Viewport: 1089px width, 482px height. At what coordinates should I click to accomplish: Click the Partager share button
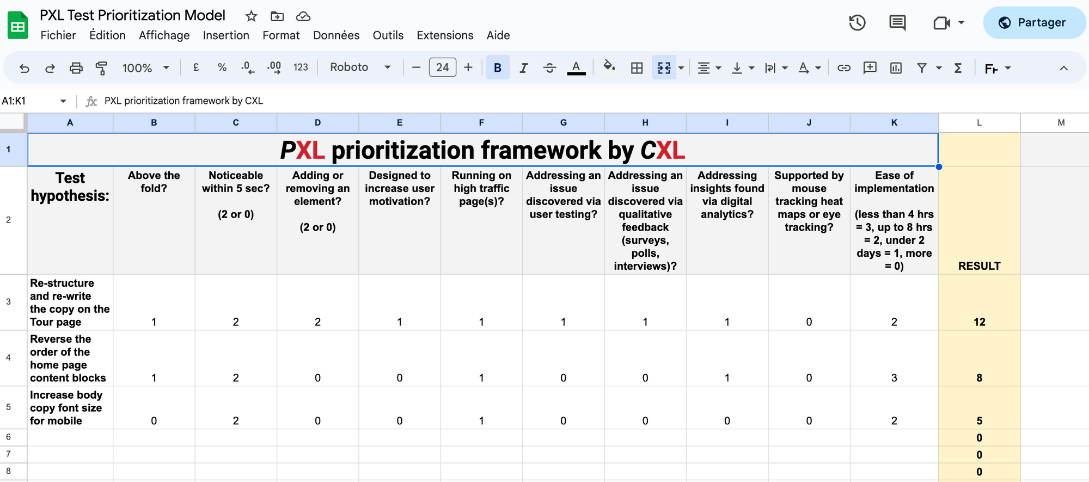tap(1034, 22)
